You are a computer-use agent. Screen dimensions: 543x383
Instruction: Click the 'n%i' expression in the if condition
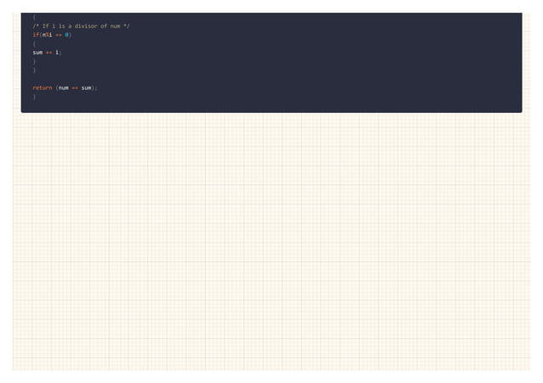point(47,35)
